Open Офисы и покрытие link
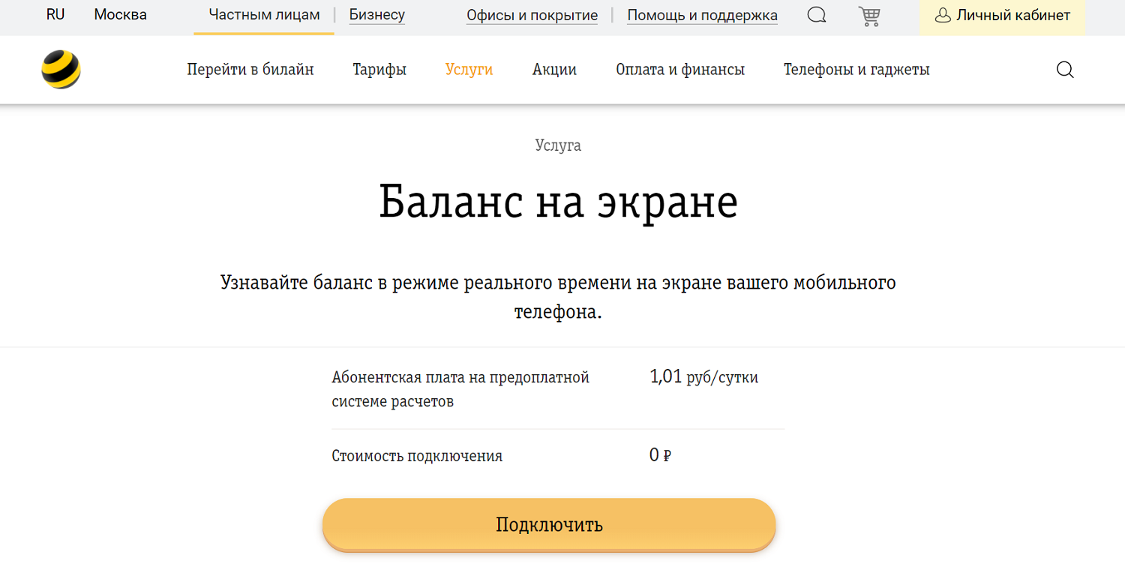Image resolution: width=1125 pixels, height=582 pixels. [532, 16]
